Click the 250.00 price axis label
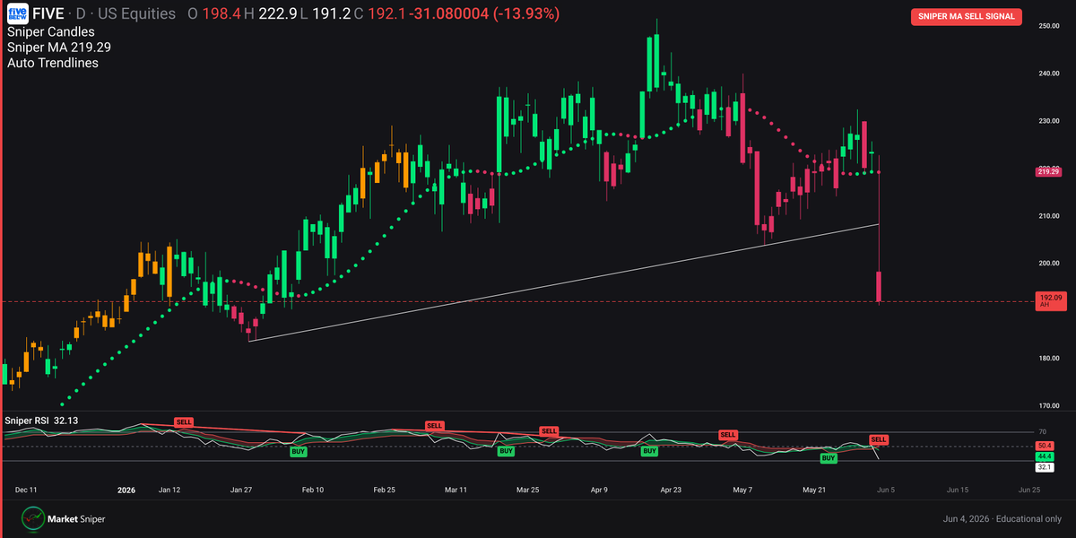1076x538 pixels. tap(1049, 26)
